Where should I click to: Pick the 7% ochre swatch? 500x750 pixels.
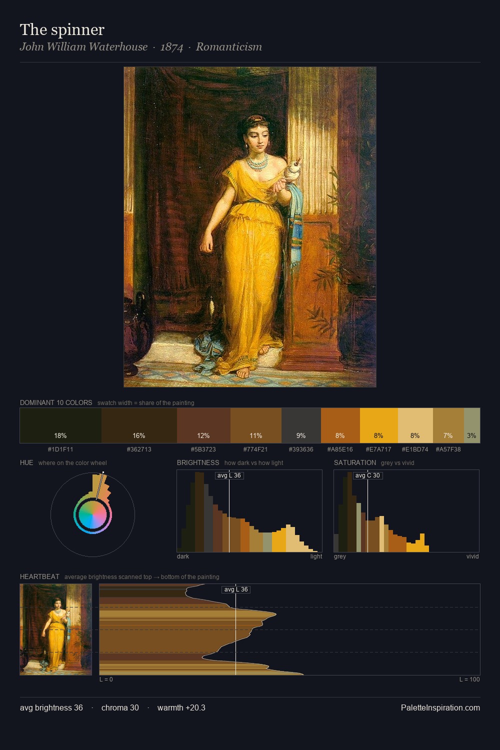[x=448, y=425]
